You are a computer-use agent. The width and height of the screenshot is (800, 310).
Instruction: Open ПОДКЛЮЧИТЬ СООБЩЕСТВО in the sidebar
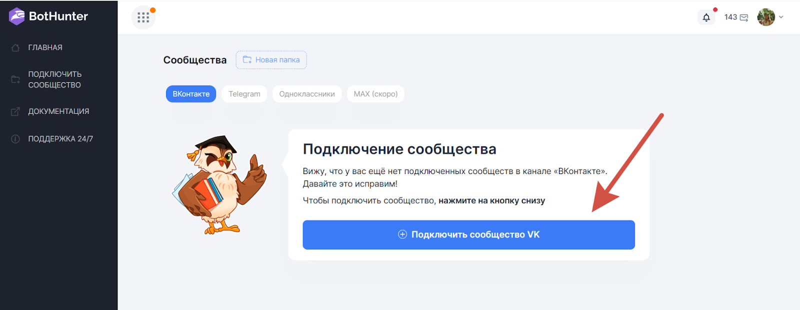[54, 79]
